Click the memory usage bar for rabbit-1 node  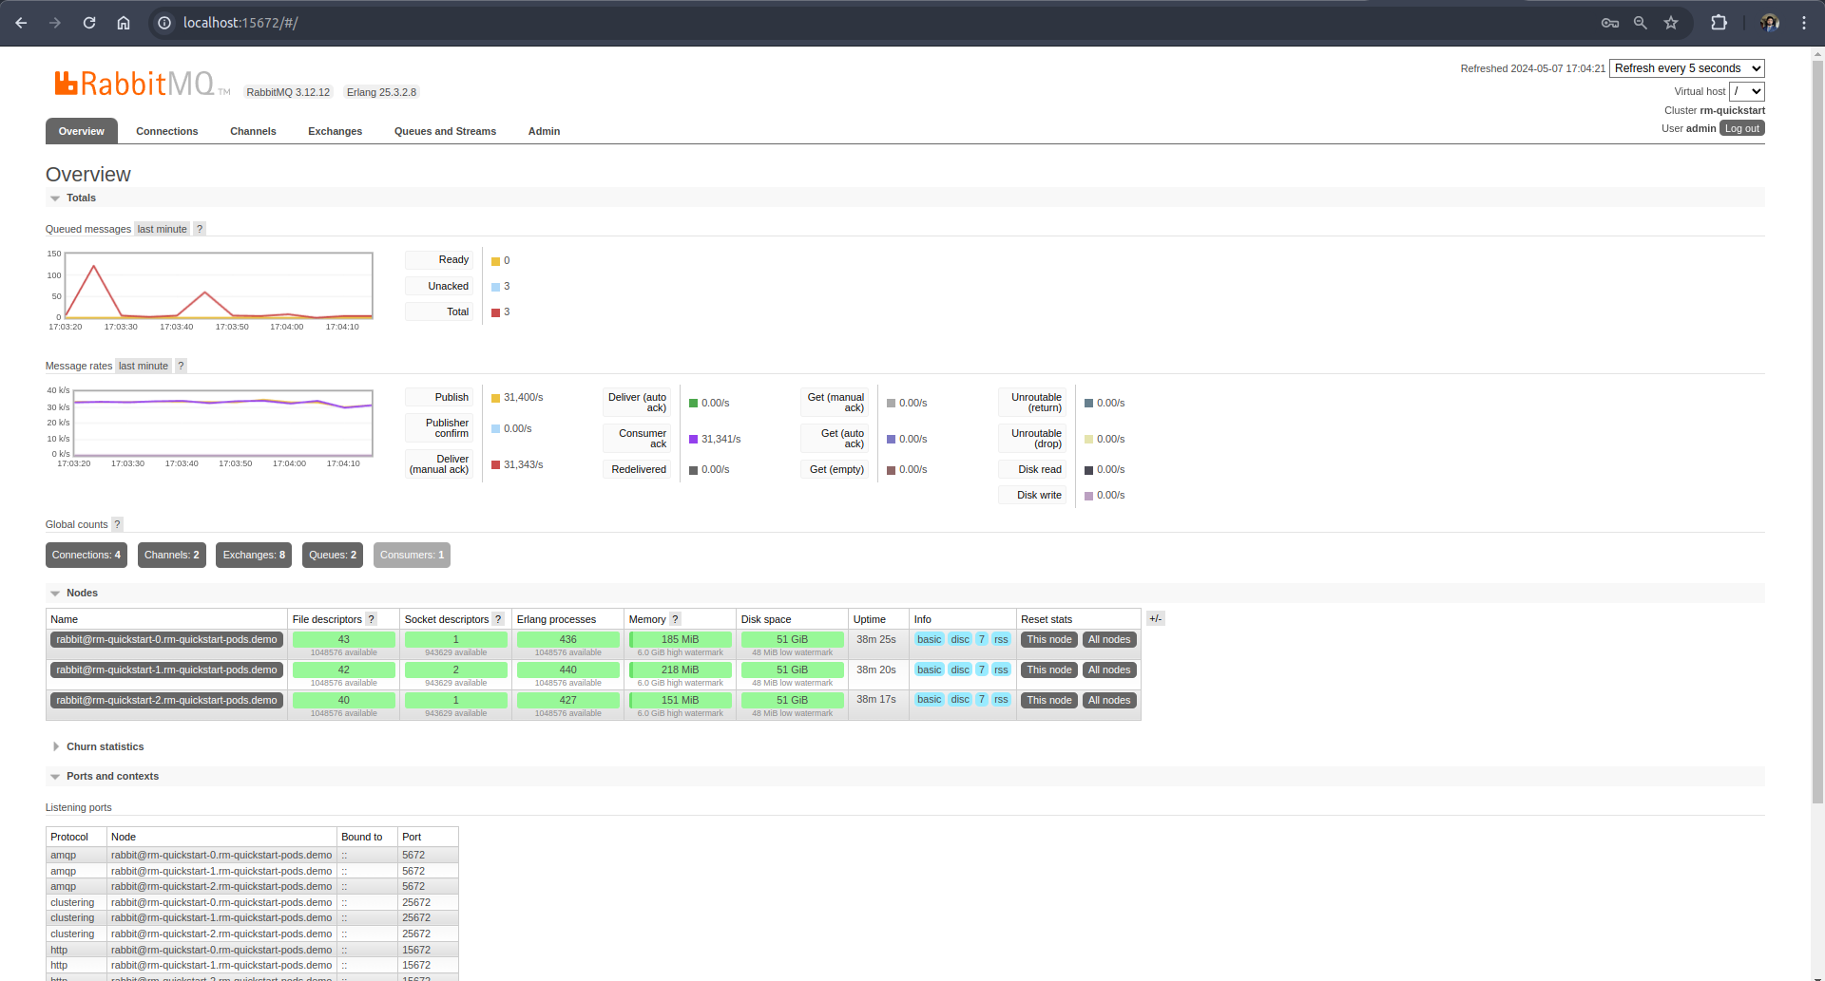(x=680, y=670)
